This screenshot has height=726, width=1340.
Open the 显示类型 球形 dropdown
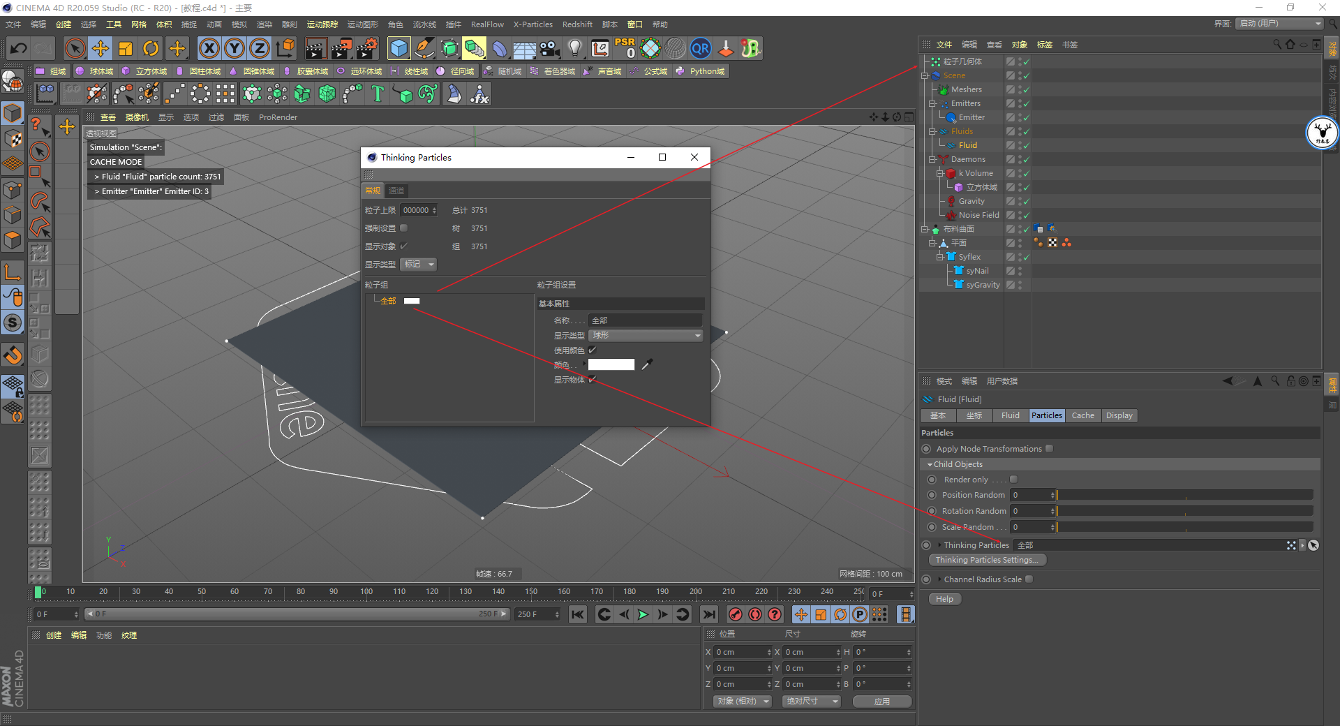pos(646,335)
